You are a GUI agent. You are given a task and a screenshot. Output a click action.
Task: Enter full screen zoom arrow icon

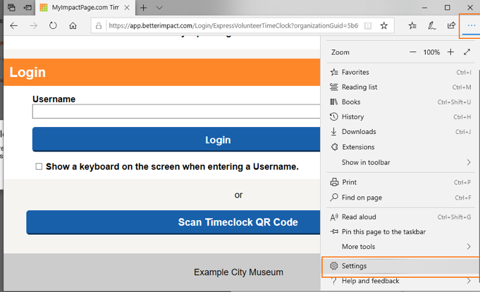click(467, 52)
